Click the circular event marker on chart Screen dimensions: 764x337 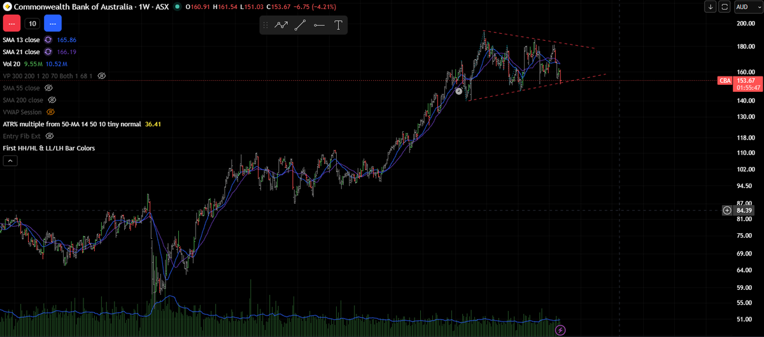[458, 91]
